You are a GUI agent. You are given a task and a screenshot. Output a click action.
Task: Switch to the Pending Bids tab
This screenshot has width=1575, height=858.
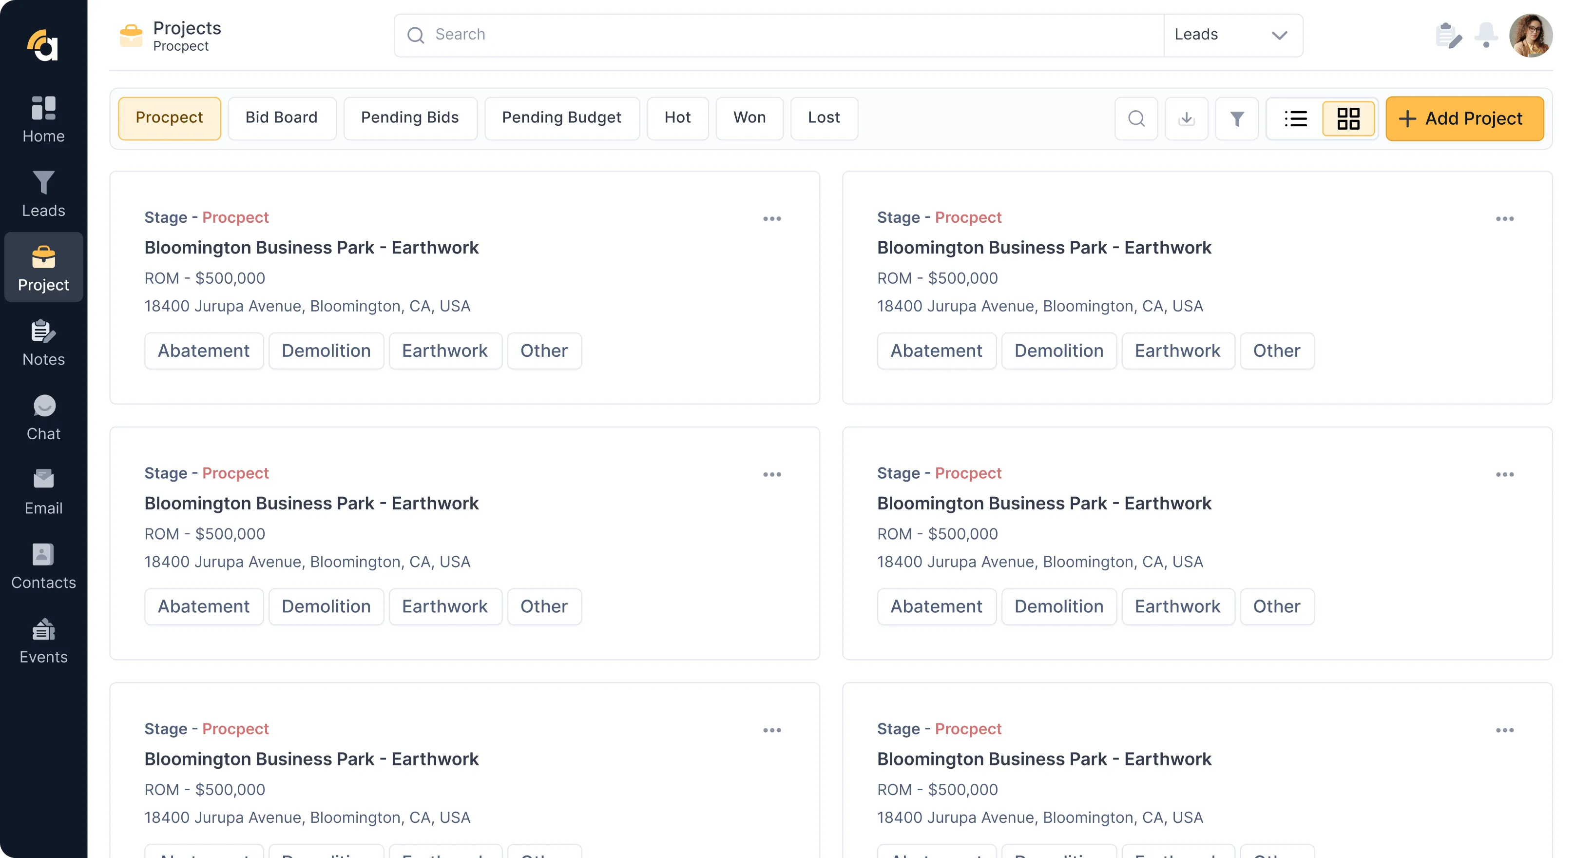(x=410, y=118)
